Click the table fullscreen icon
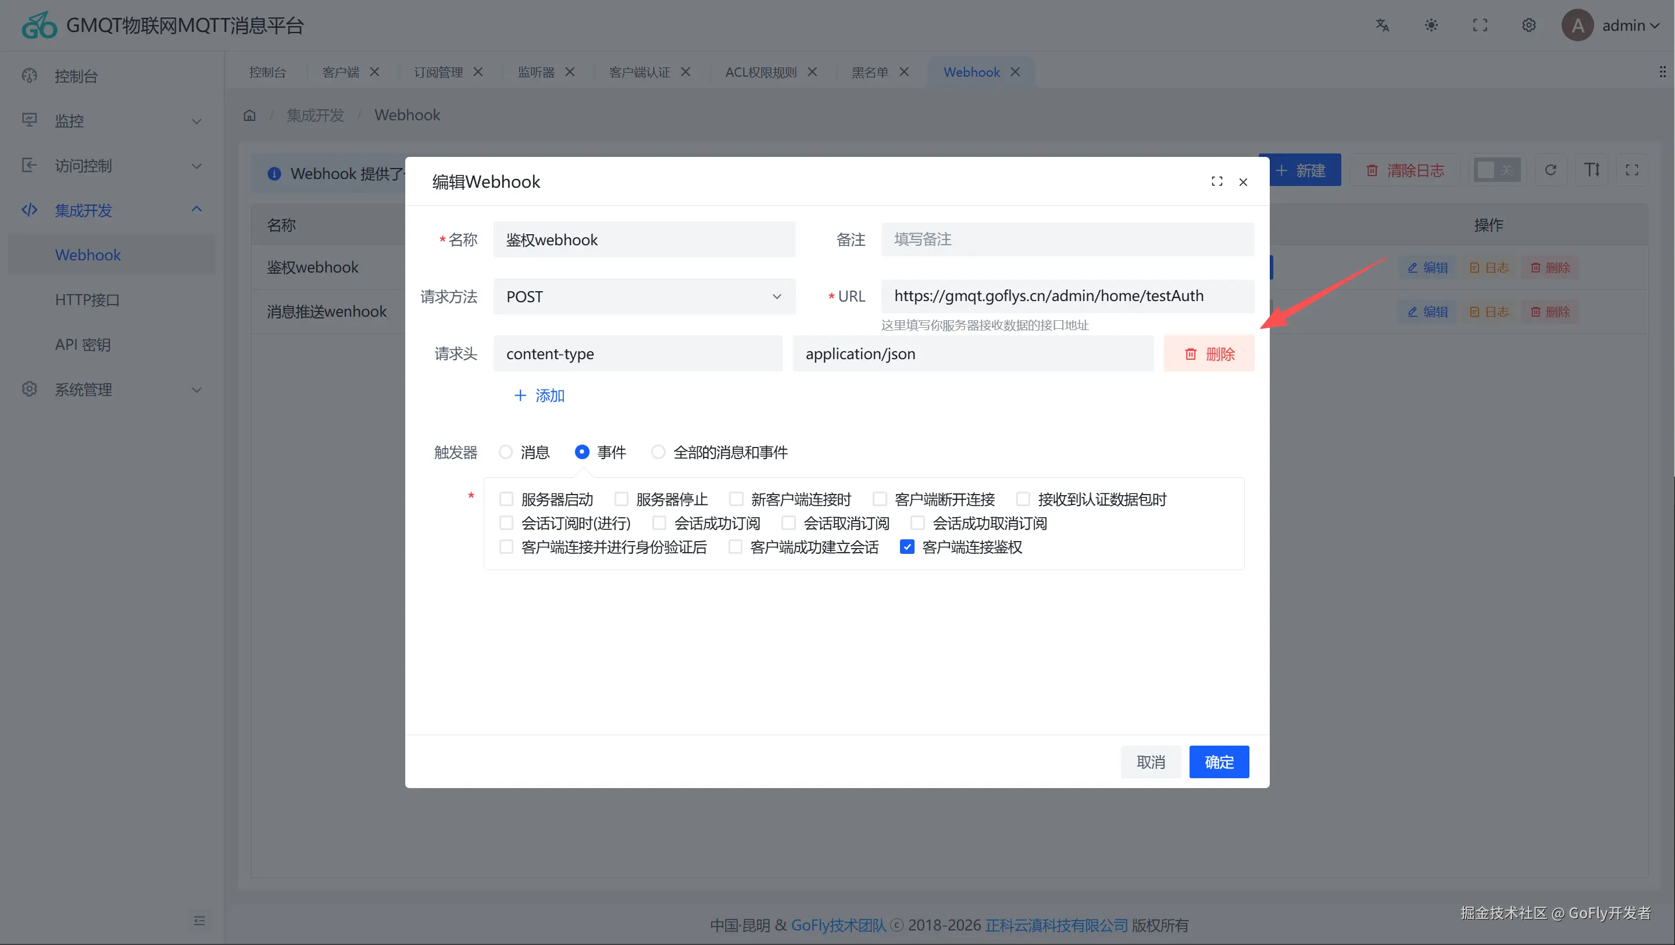The height and width of the screenshot is (945, 1675). pos(1632,170)
